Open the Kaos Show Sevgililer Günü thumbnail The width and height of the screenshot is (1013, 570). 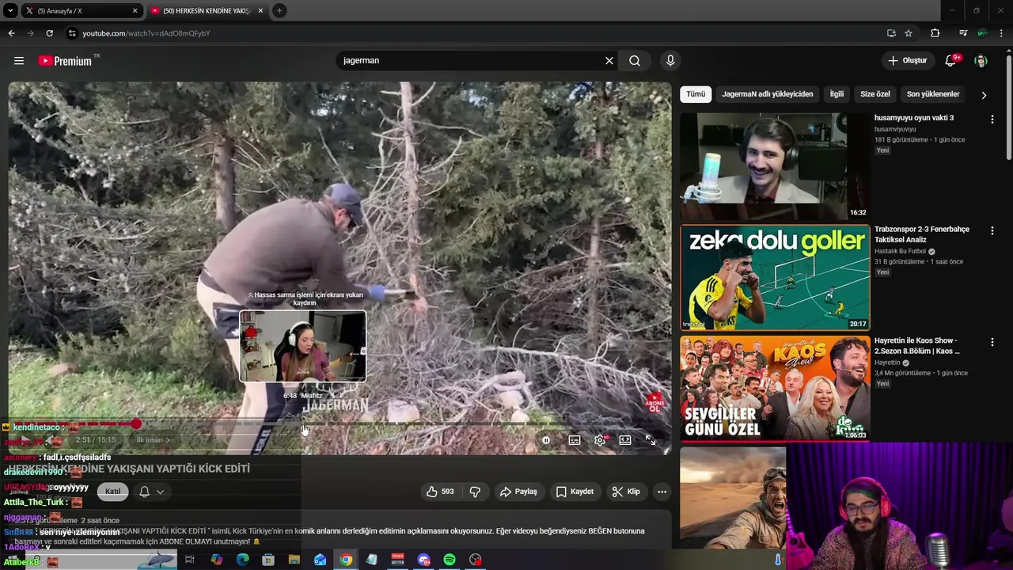pyautogui.click(x=775, y=389)
